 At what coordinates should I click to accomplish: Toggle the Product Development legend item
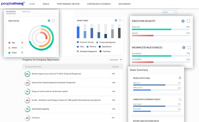(x=106, y=42)
